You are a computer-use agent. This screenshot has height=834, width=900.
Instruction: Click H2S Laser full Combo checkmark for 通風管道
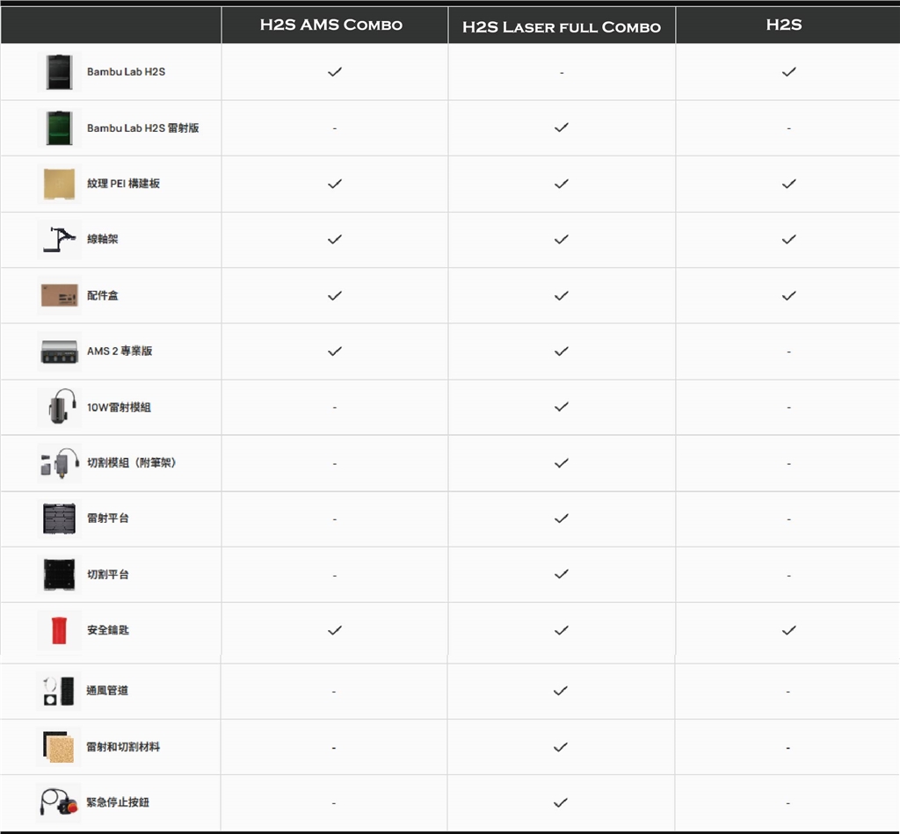click(x=562, y=691)
